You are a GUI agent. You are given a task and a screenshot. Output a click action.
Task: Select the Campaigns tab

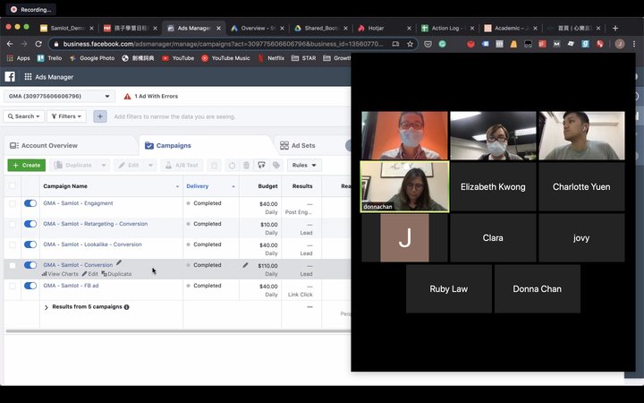(168, 146)
